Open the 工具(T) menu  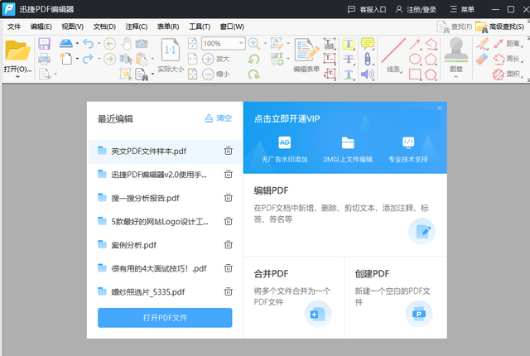[x=200, y=26]
